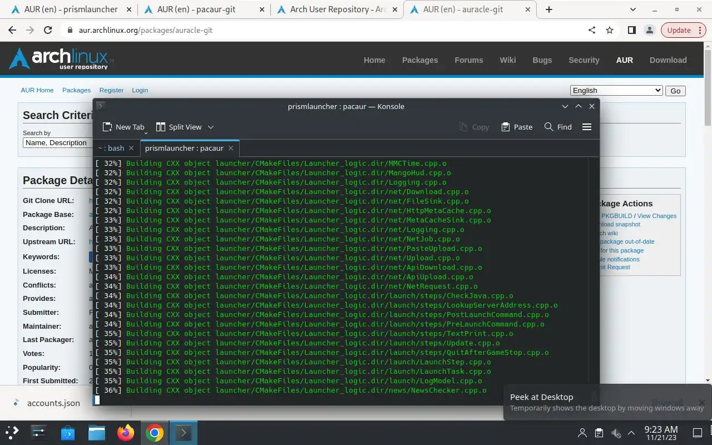Click Split View in Konsole toolbar
This screenshot has width=712, height=445.
(179, 127)
